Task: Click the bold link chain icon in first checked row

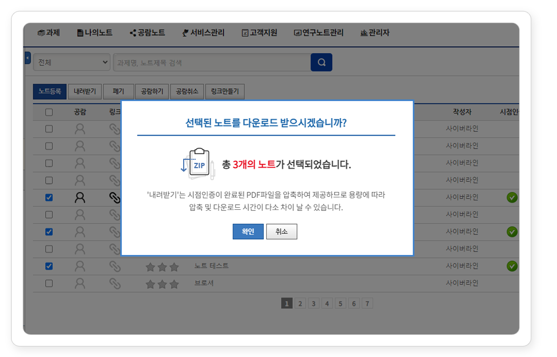Action: (114, 198)
